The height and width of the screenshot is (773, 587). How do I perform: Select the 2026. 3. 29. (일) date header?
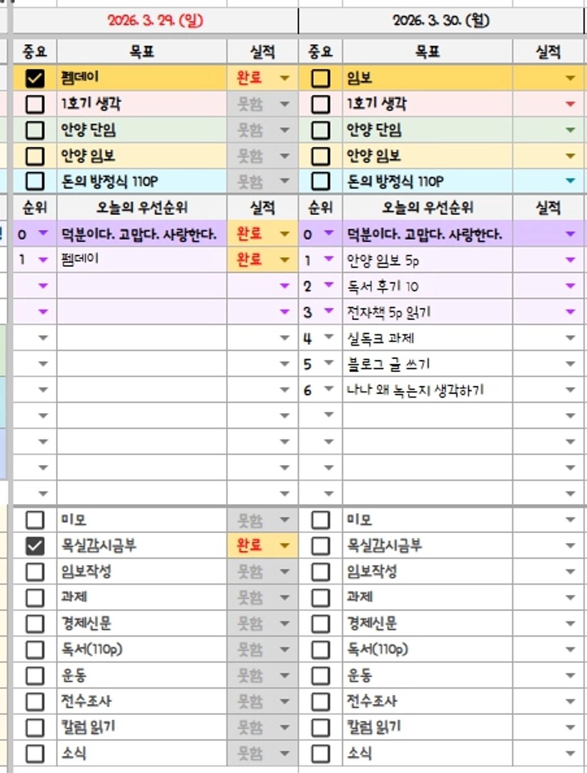tap(155, 21)
